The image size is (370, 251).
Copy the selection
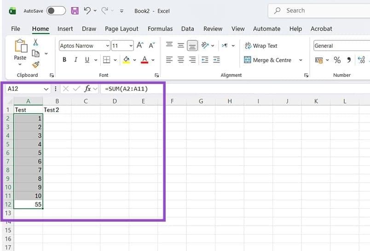click(x=35, y=54)
